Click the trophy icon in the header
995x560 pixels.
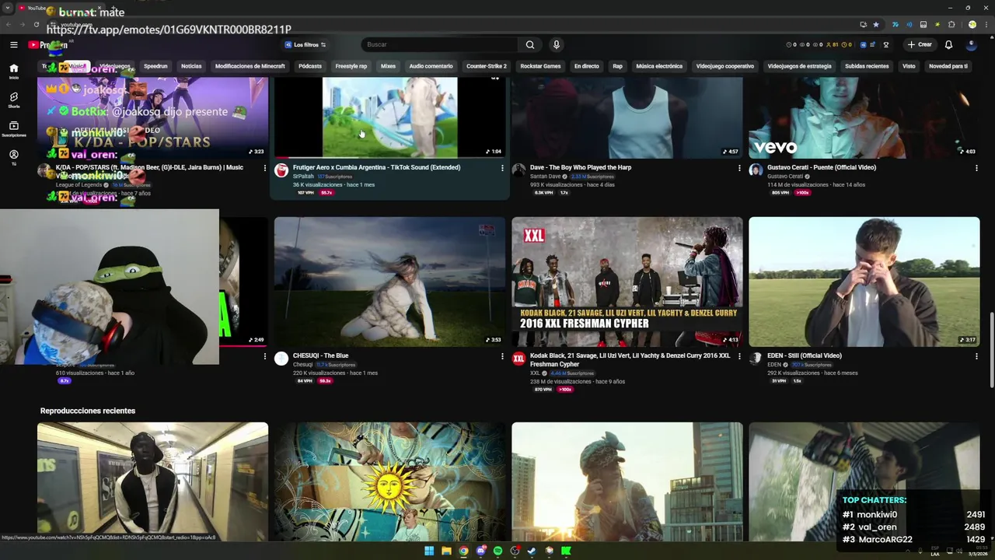click(885, 44)
